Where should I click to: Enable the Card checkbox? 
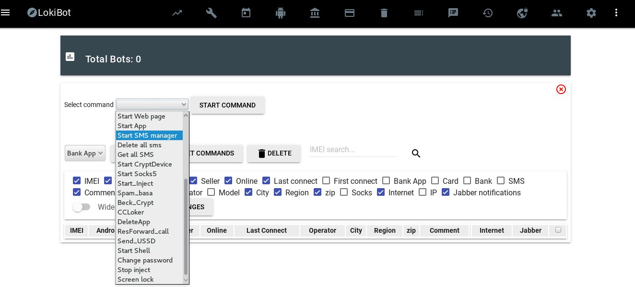point(435,181)
